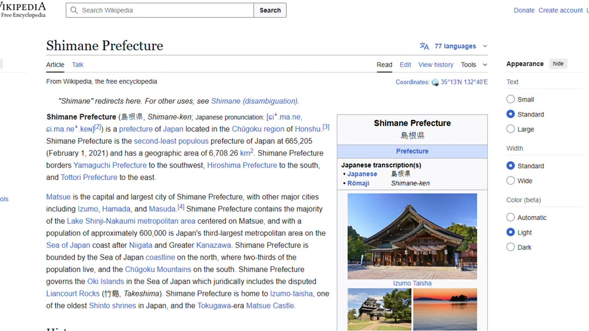The image size is (589, 331).
Task: Click the Wikipedia logo wordmark
Action: 23,6
